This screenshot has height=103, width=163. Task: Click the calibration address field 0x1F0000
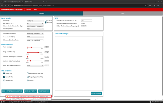38,40
